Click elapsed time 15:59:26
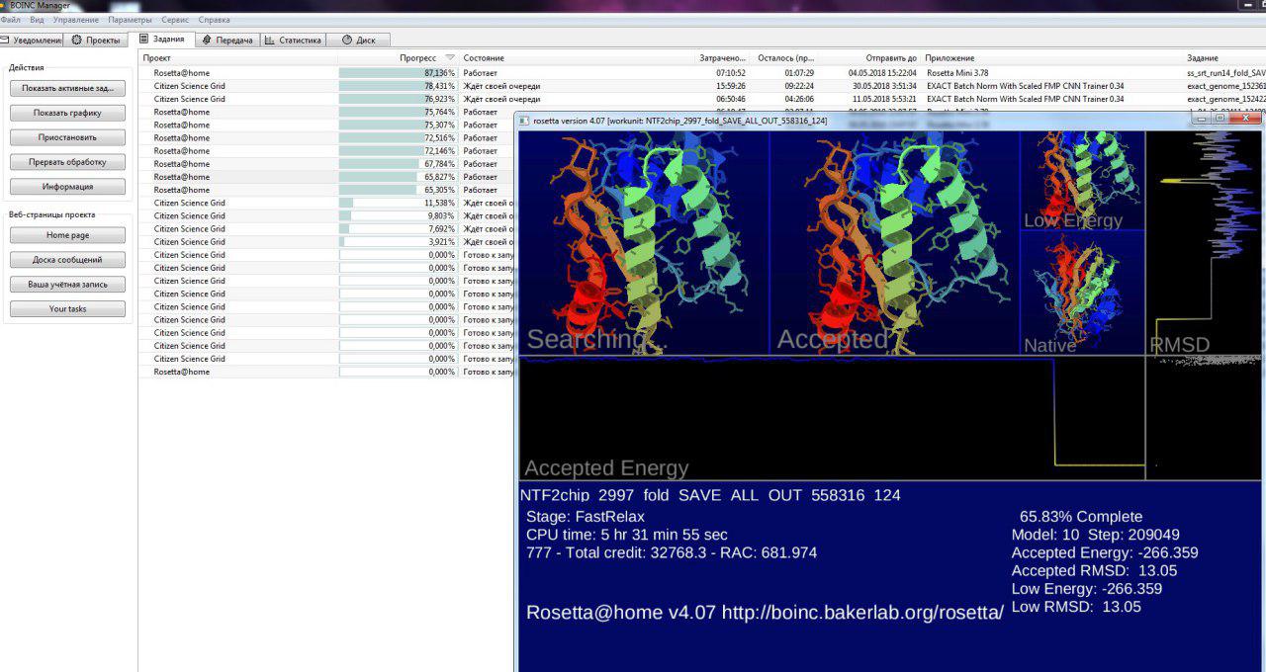This screenshot has height=672, width=1266. (x=730, y=86)
